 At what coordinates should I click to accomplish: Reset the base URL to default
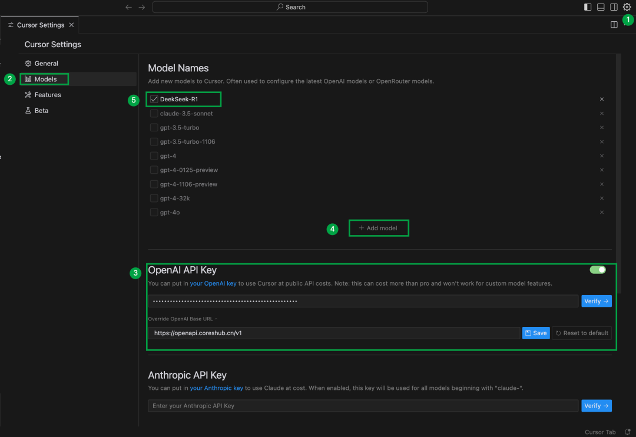[582, 333]
